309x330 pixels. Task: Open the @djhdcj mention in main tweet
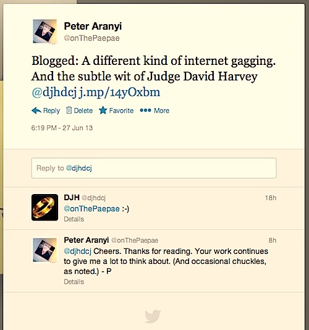54,92
